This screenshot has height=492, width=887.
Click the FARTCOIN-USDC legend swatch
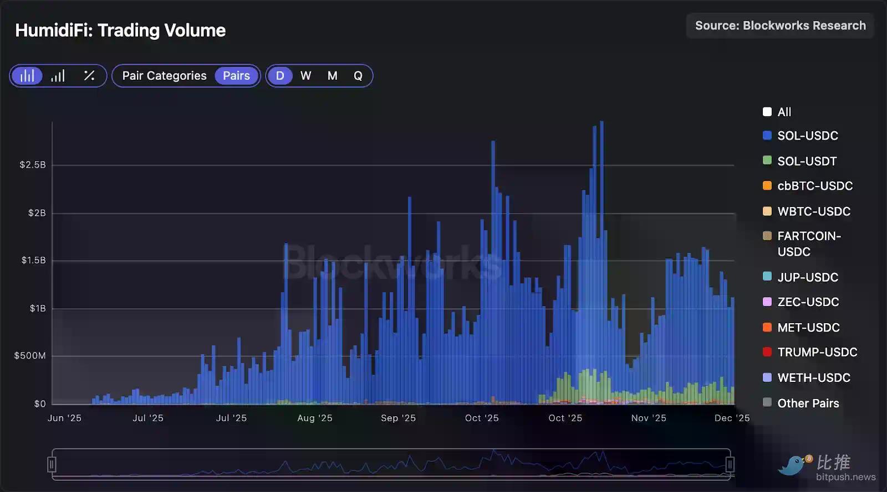coord(767,236)
